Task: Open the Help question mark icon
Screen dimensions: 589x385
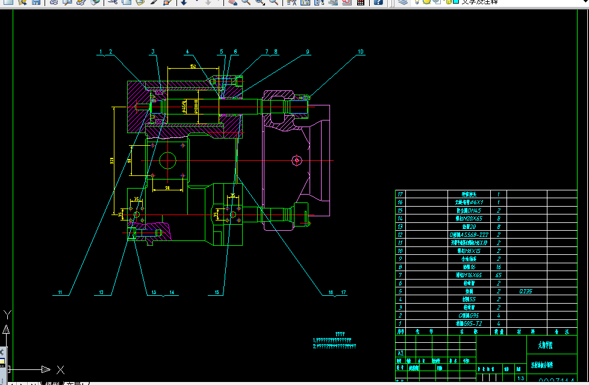Action: click(x=378, y=2)
